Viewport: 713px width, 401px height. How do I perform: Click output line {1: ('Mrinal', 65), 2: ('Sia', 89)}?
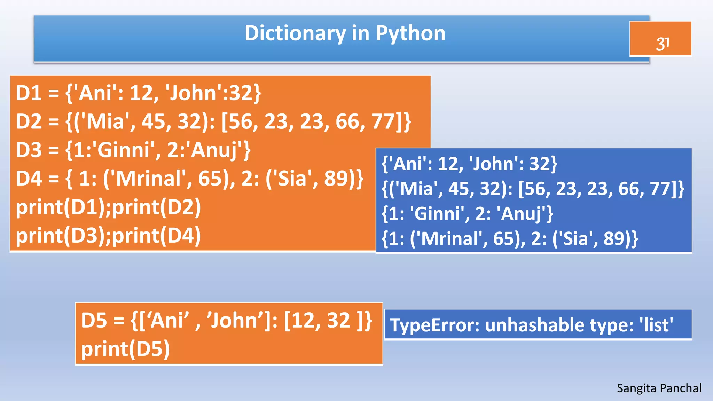tap(510, 238)
